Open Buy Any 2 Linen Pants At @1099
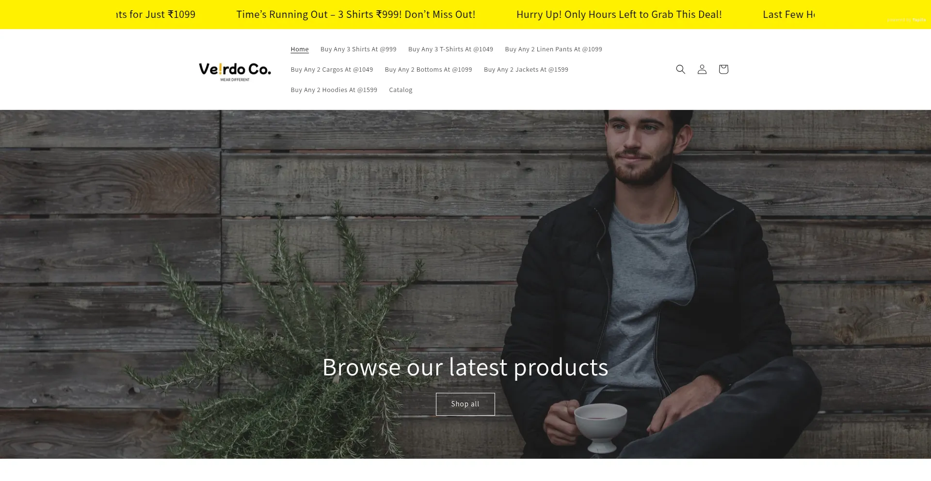The width and height of the screenshot is (931, 481). pyautogui.click(x=553, y=49)
